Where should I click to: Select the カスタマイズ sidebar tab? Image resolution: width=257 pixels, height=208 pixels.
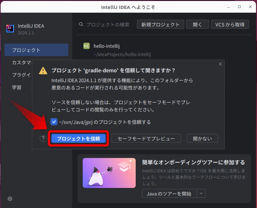[x=22, y=62]
